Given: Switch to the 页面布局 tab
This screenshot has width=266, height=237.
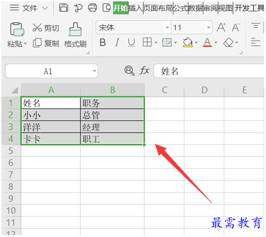Looking at the screenshot, I should [158, 8].
